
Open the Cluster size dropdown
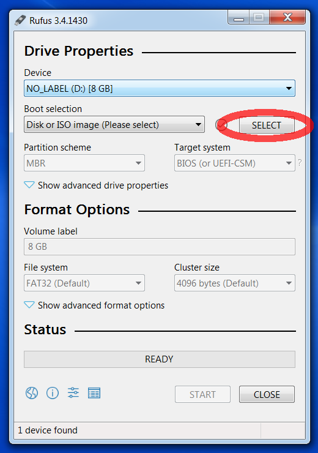(235, 283)
